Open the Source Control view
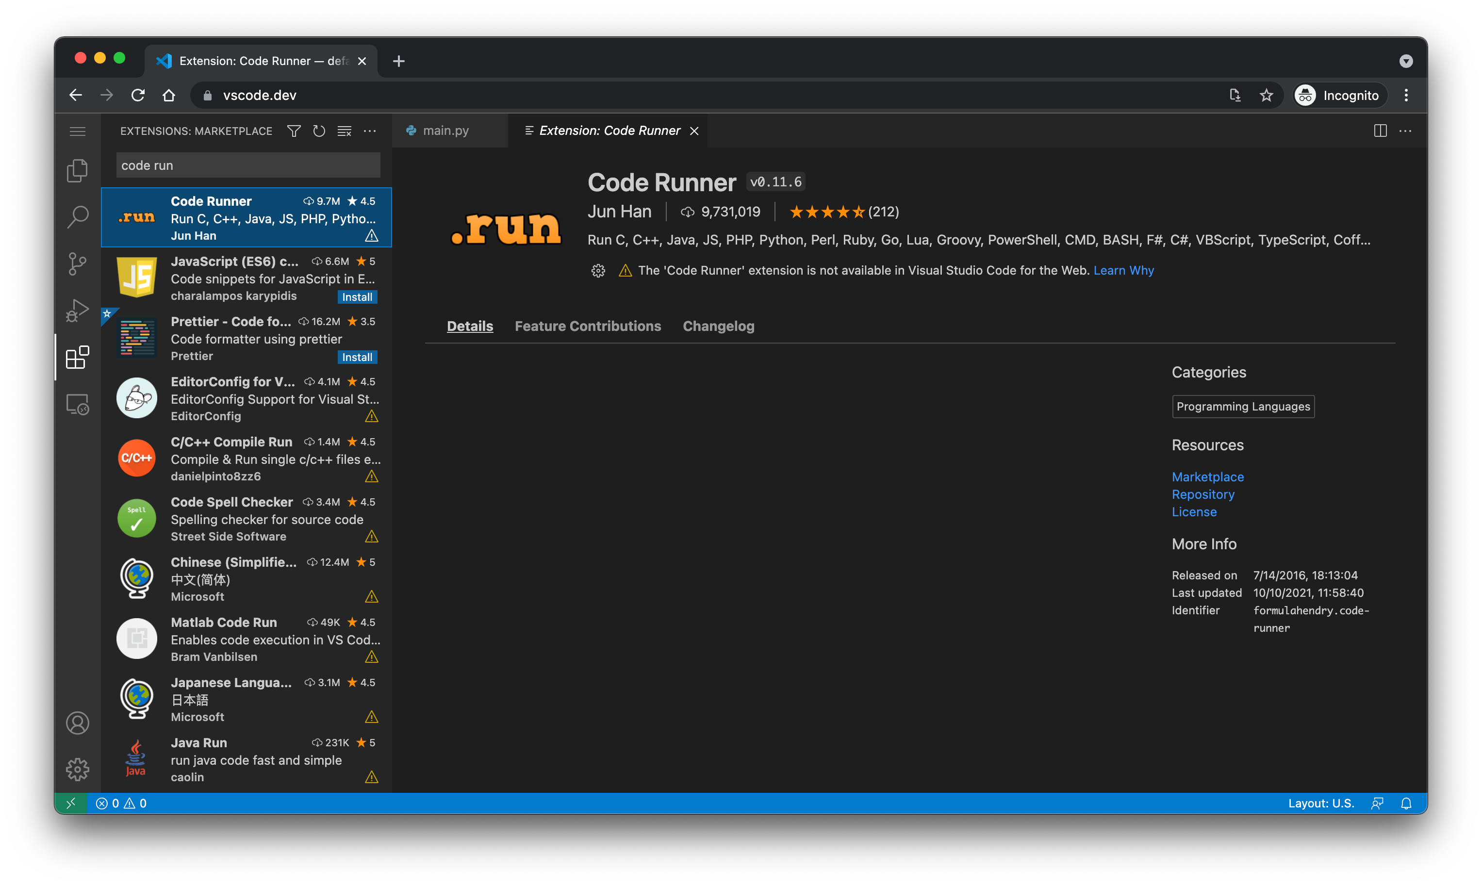The image size is (1482, 886). [x=77, y=264]
